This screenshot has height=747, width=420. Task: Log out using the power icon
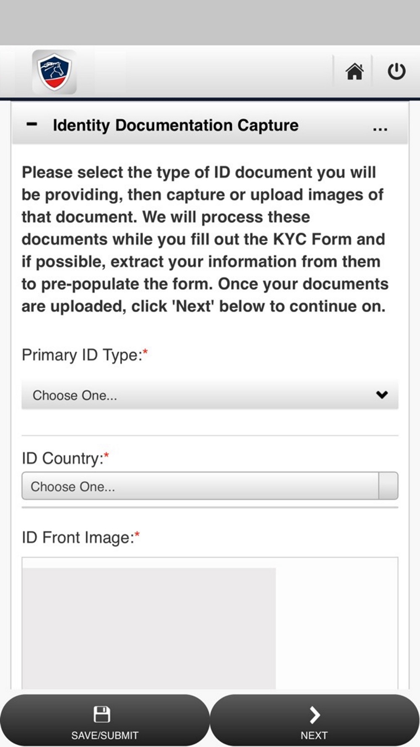pyautogui.click(x=396, y=71)
